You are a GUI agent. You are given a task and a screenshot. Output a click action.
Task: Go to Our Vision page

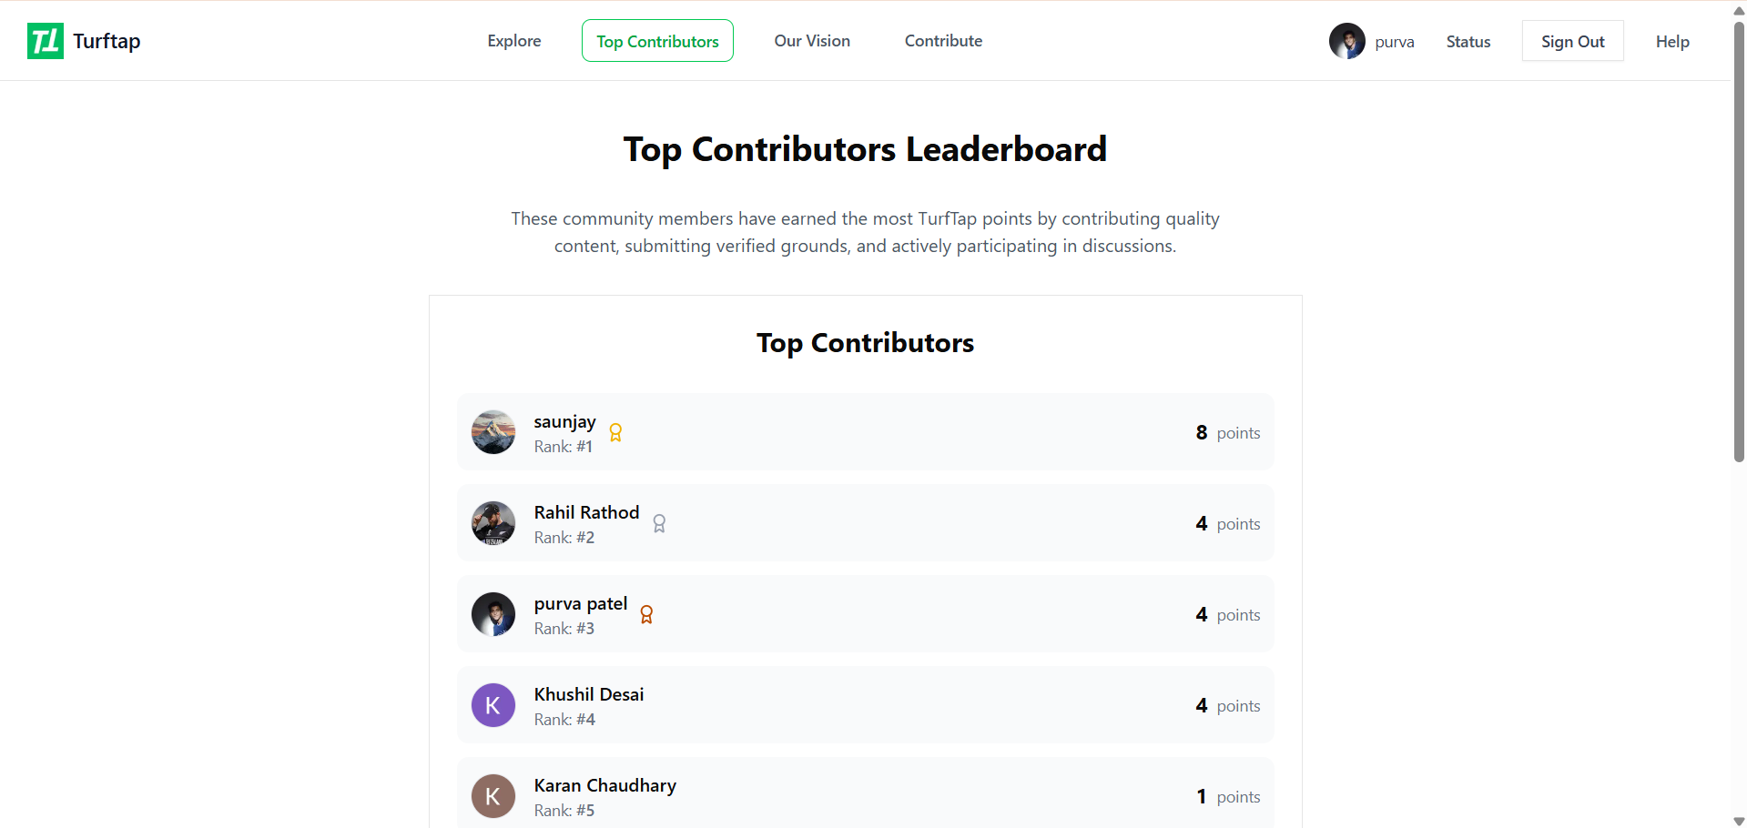pos(812,41)
